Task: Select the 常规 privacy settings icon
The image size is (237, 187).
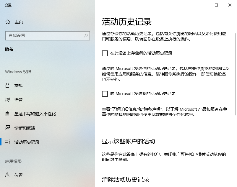Action: pyautogui.click(x=7, y=86)
